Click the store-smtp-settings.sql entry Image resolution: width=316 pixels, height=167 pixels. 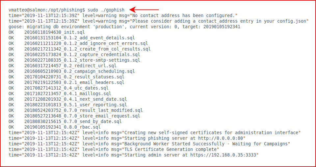[74, 60]
